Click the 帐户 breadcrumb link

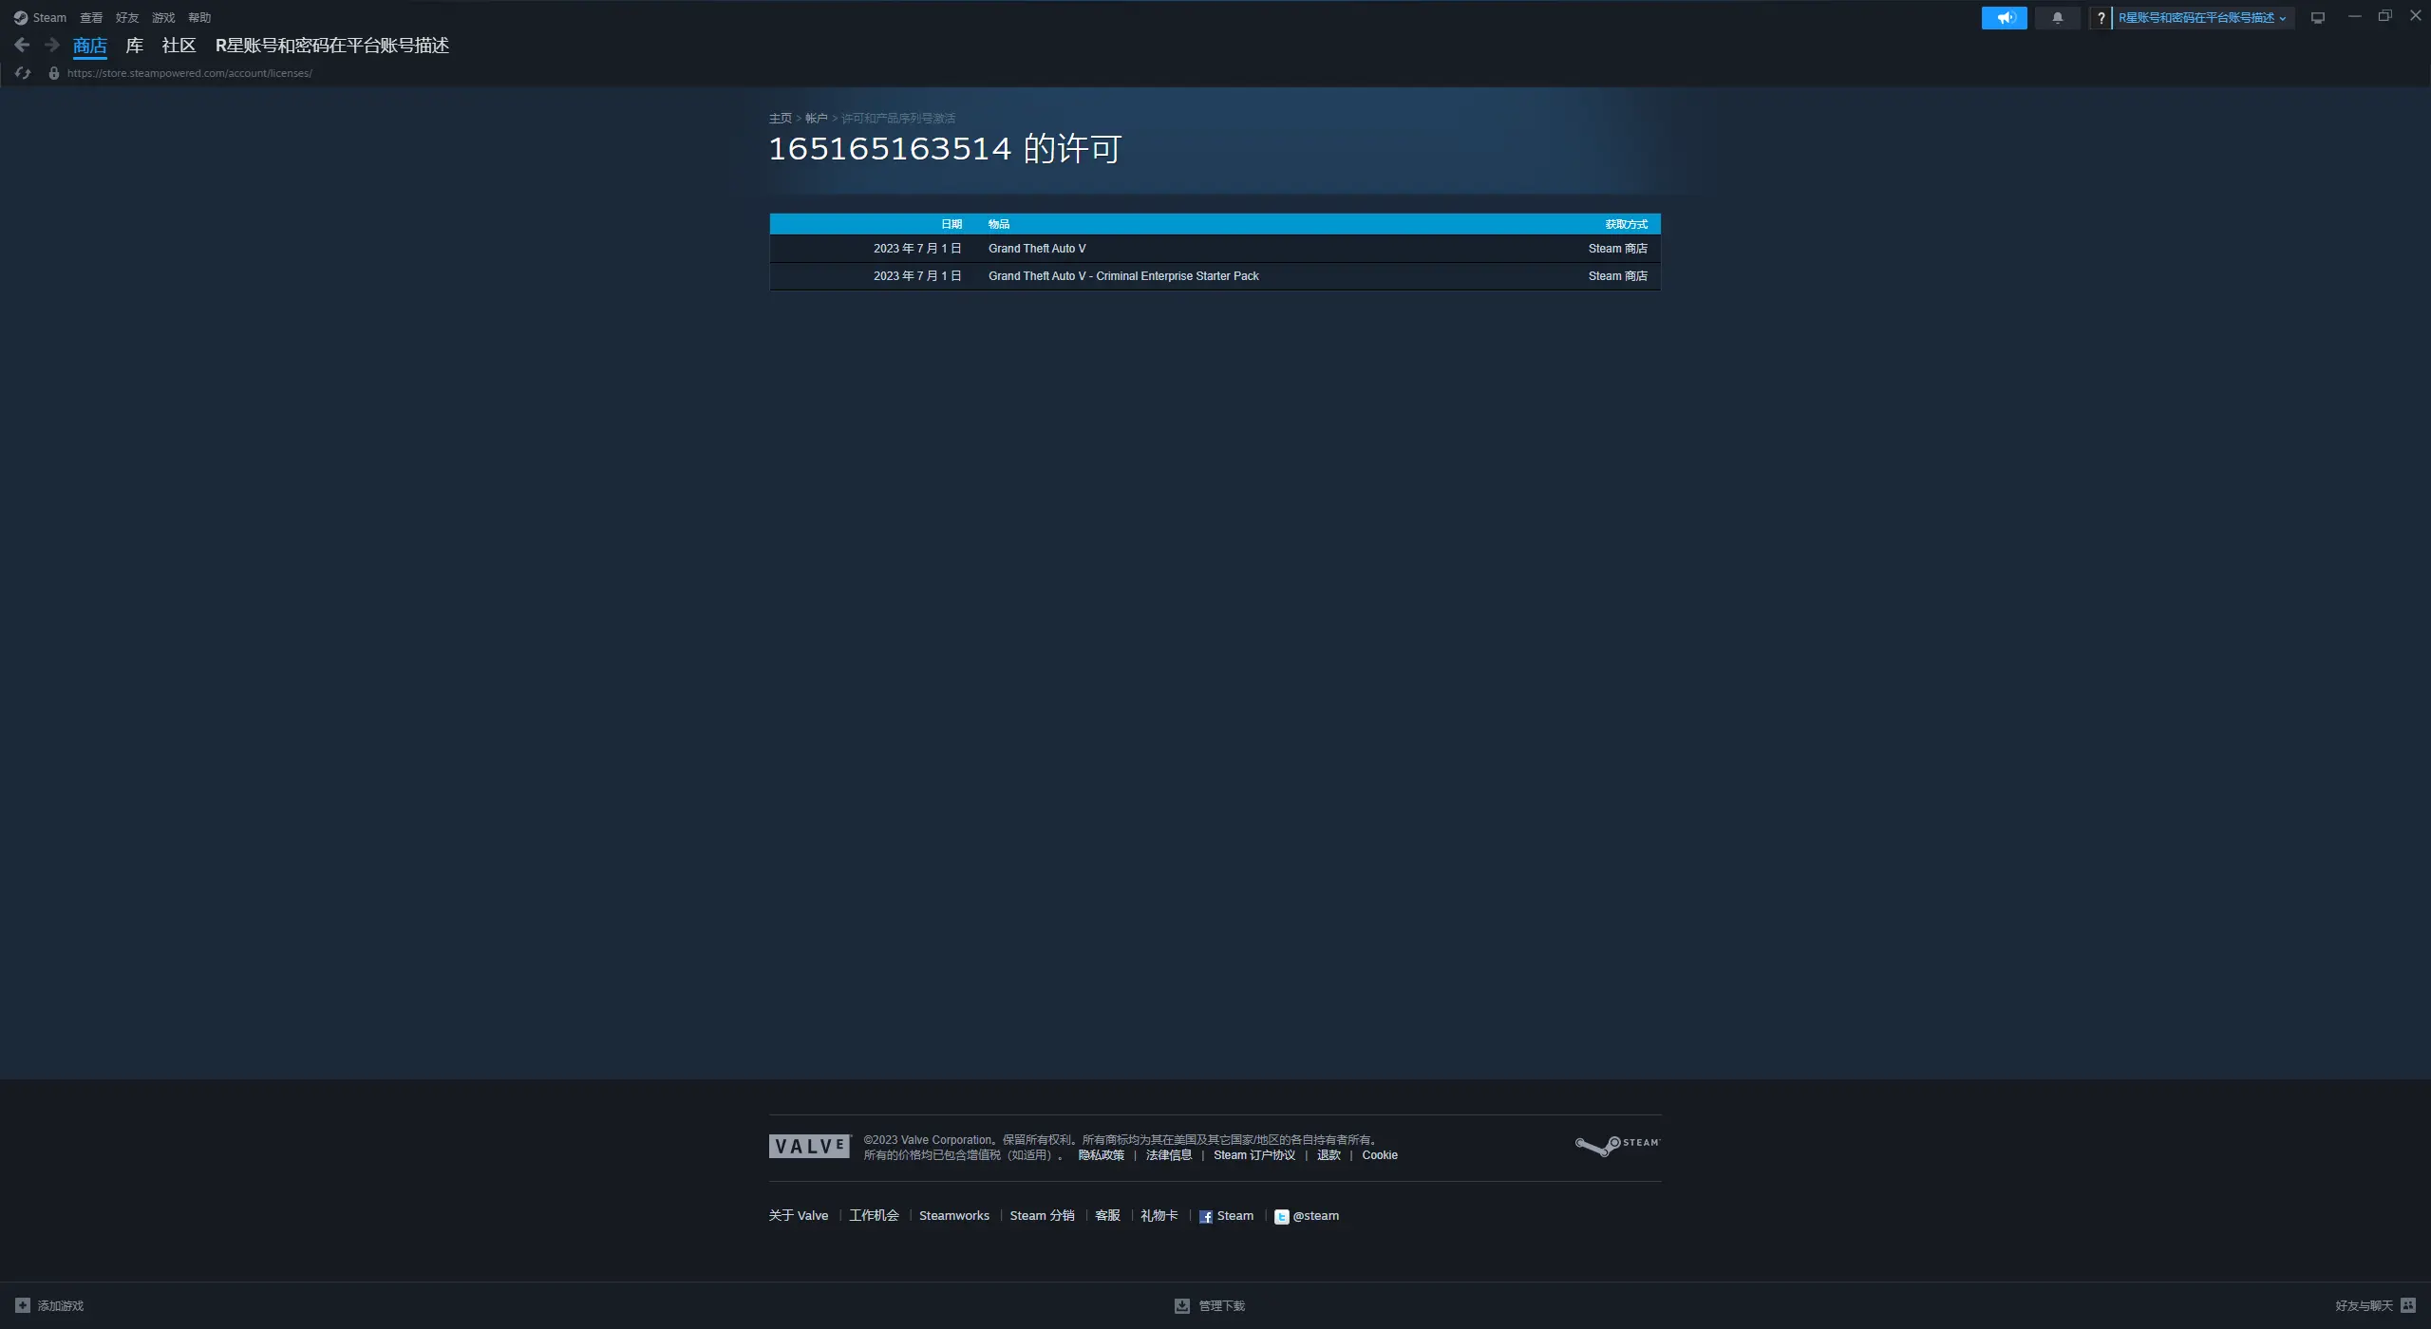click(x=817, y=119)
